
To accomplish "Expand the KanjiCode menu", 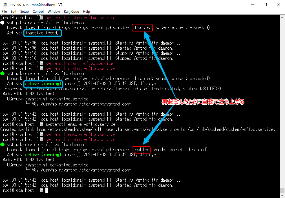I will pyautogui.click(x=71, y=12).
